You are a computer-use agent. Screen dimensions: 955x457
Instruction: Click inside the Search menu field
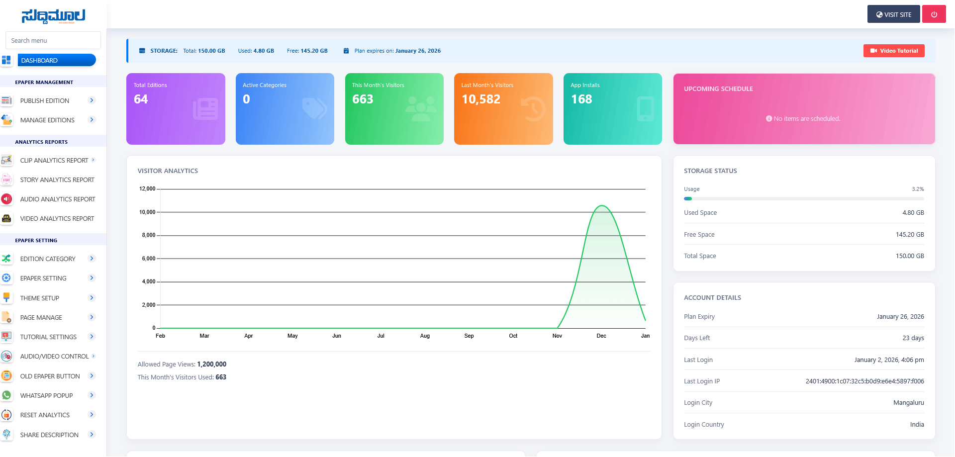[x=53, y=40]
